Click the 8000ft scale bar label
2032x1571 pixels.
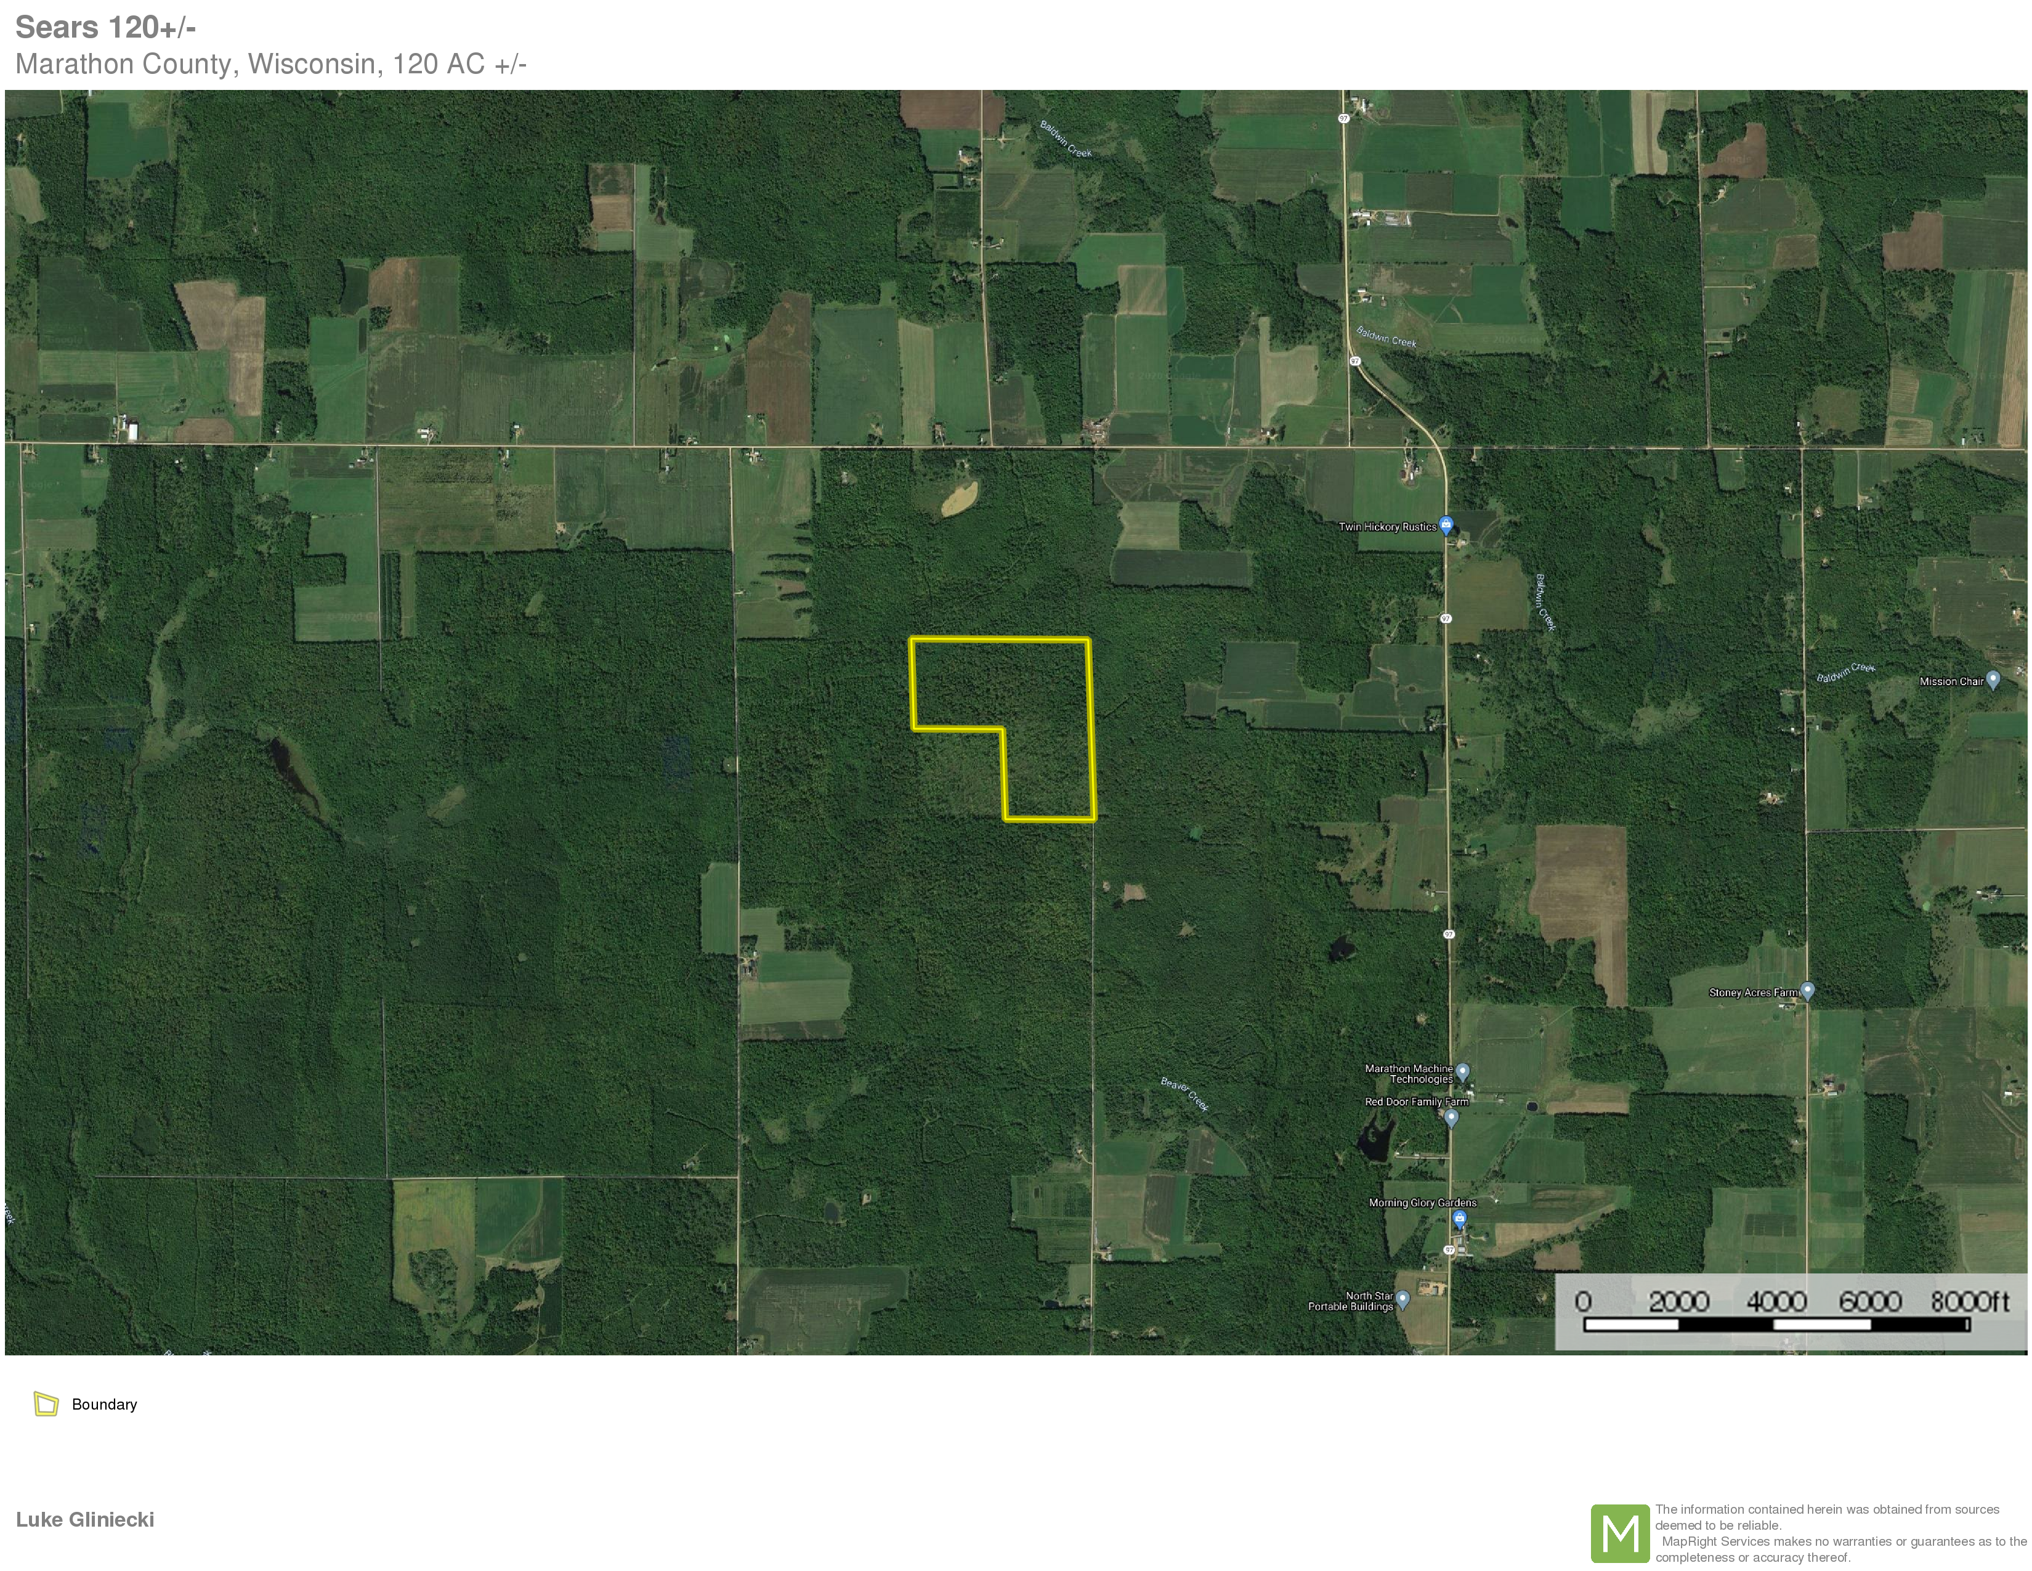pyautogui.click(x=1970, y=1300)
